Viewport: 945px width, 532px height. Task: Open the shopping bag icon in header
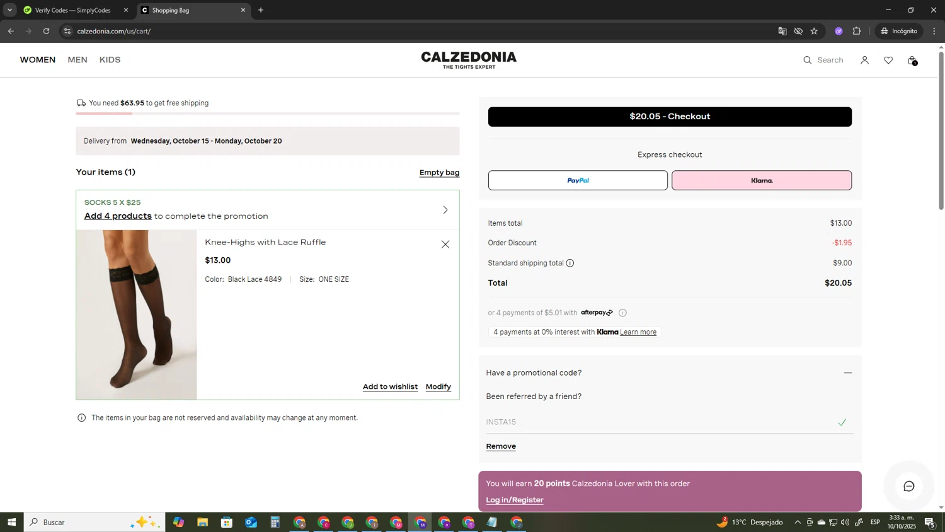tap(912, 61)
